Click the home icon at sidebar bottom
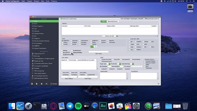This screenshot has height=111, width=197. coord(42,84)
